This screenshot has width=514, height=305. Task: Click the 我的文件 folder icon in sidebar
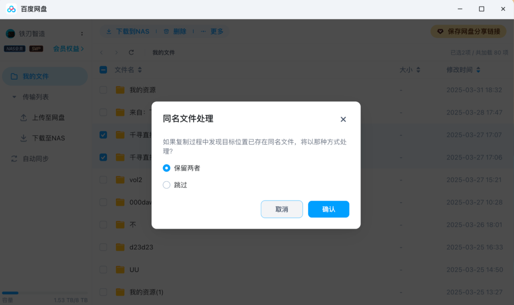(x=14, y=76)
